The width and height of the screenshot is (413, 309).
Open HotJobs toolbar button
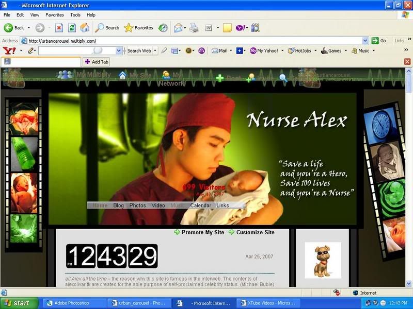[x=299, y=50]
